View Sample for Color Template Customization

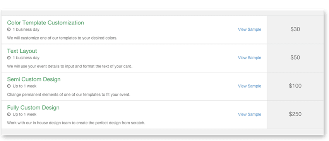point(250,29)
